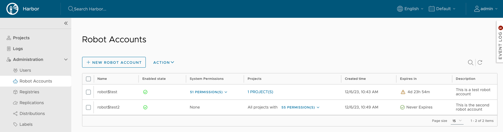Toggle the select-all checkbox in the table header
Viewport: 503px width, 132px height.
pos(88,79)
